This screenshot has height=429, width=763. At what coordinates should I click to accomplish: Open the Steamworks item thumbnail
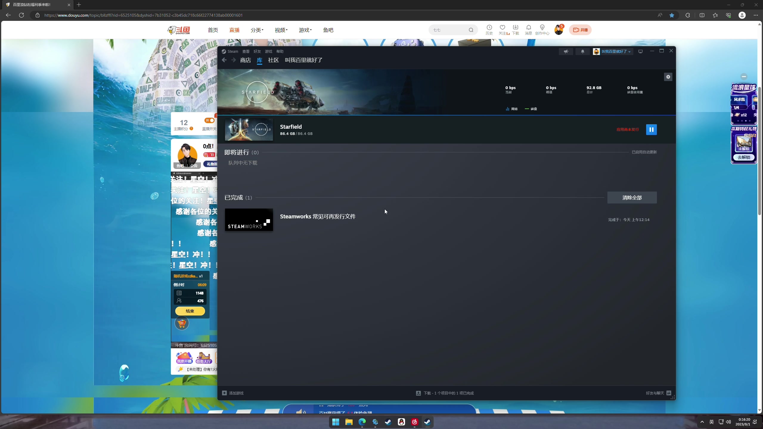tap(249, 220)
